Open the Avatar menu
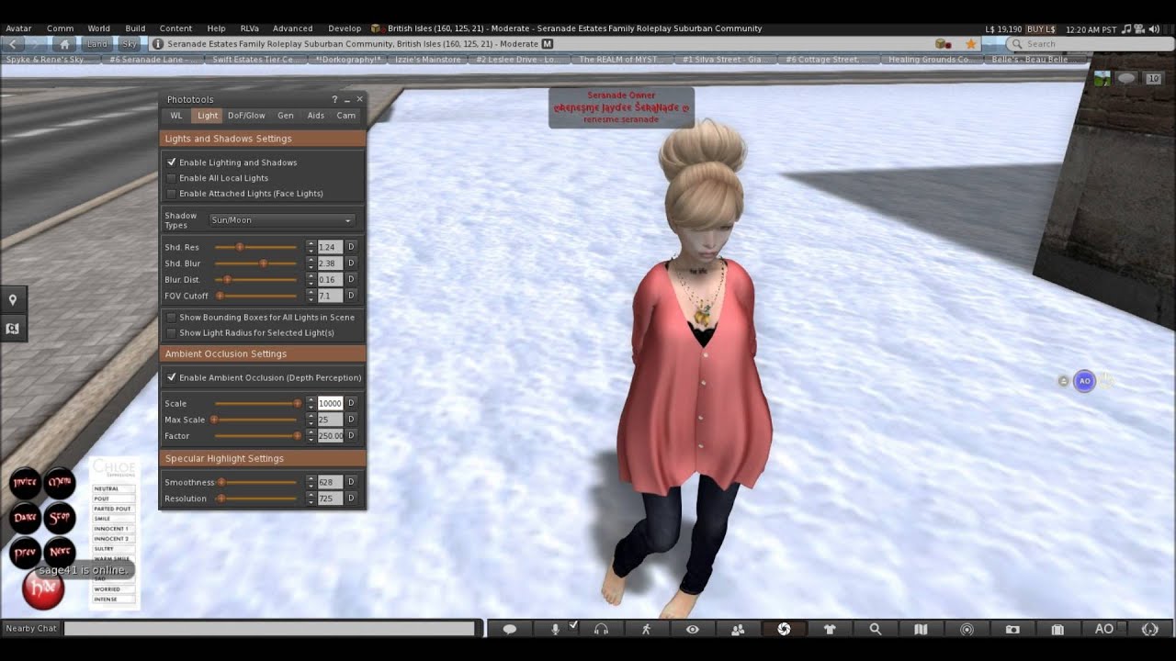 18,28
